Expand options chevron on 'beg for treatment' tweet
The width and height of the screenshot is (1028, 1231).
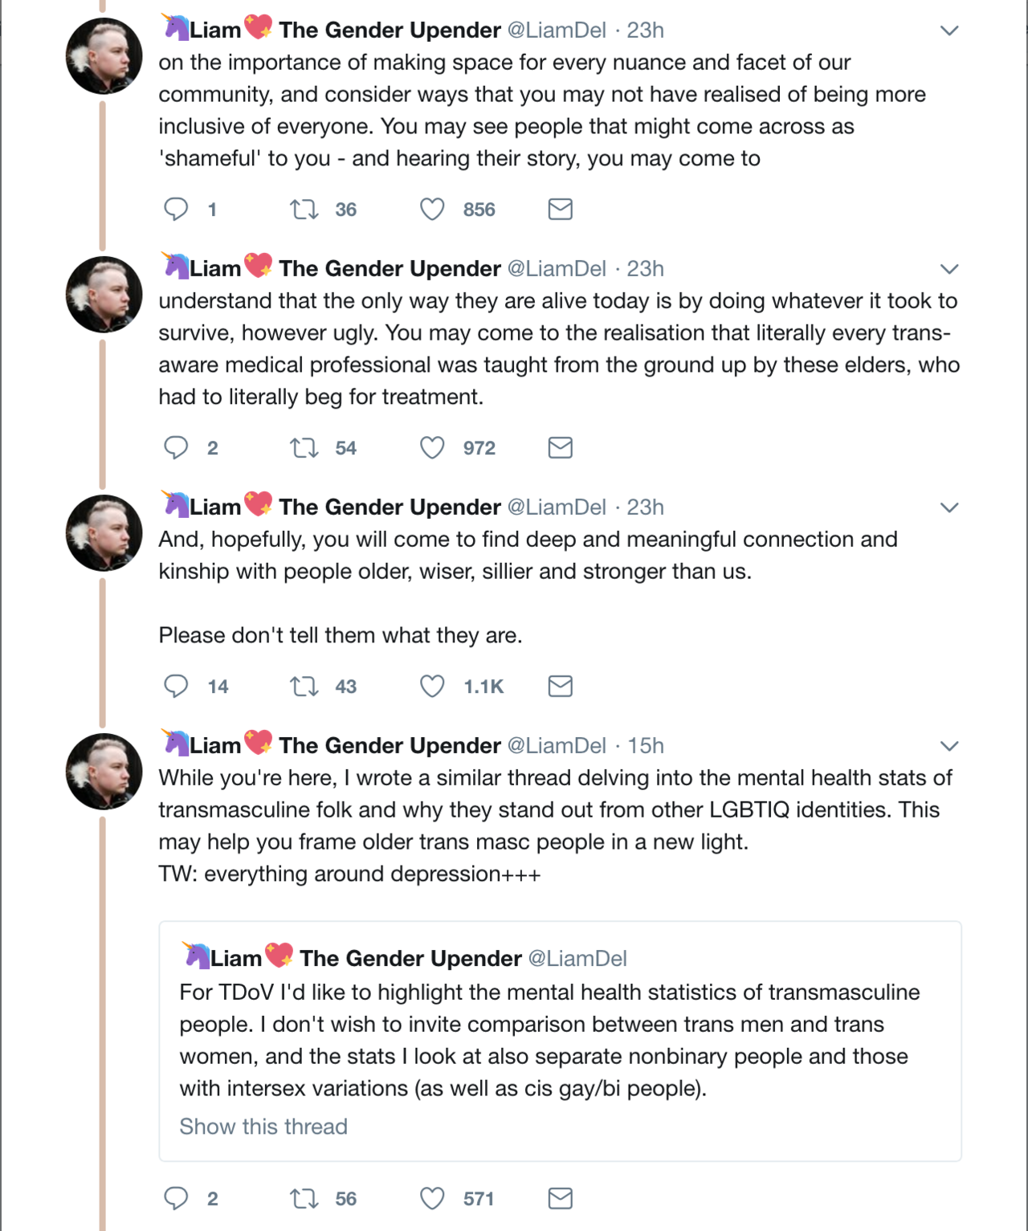(x=949, y=269)
